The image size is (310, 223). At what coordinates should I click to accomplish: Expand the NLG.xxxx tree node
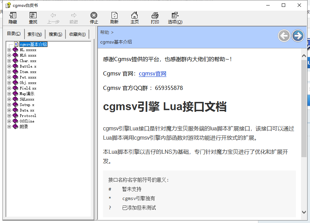click(9, 55)
